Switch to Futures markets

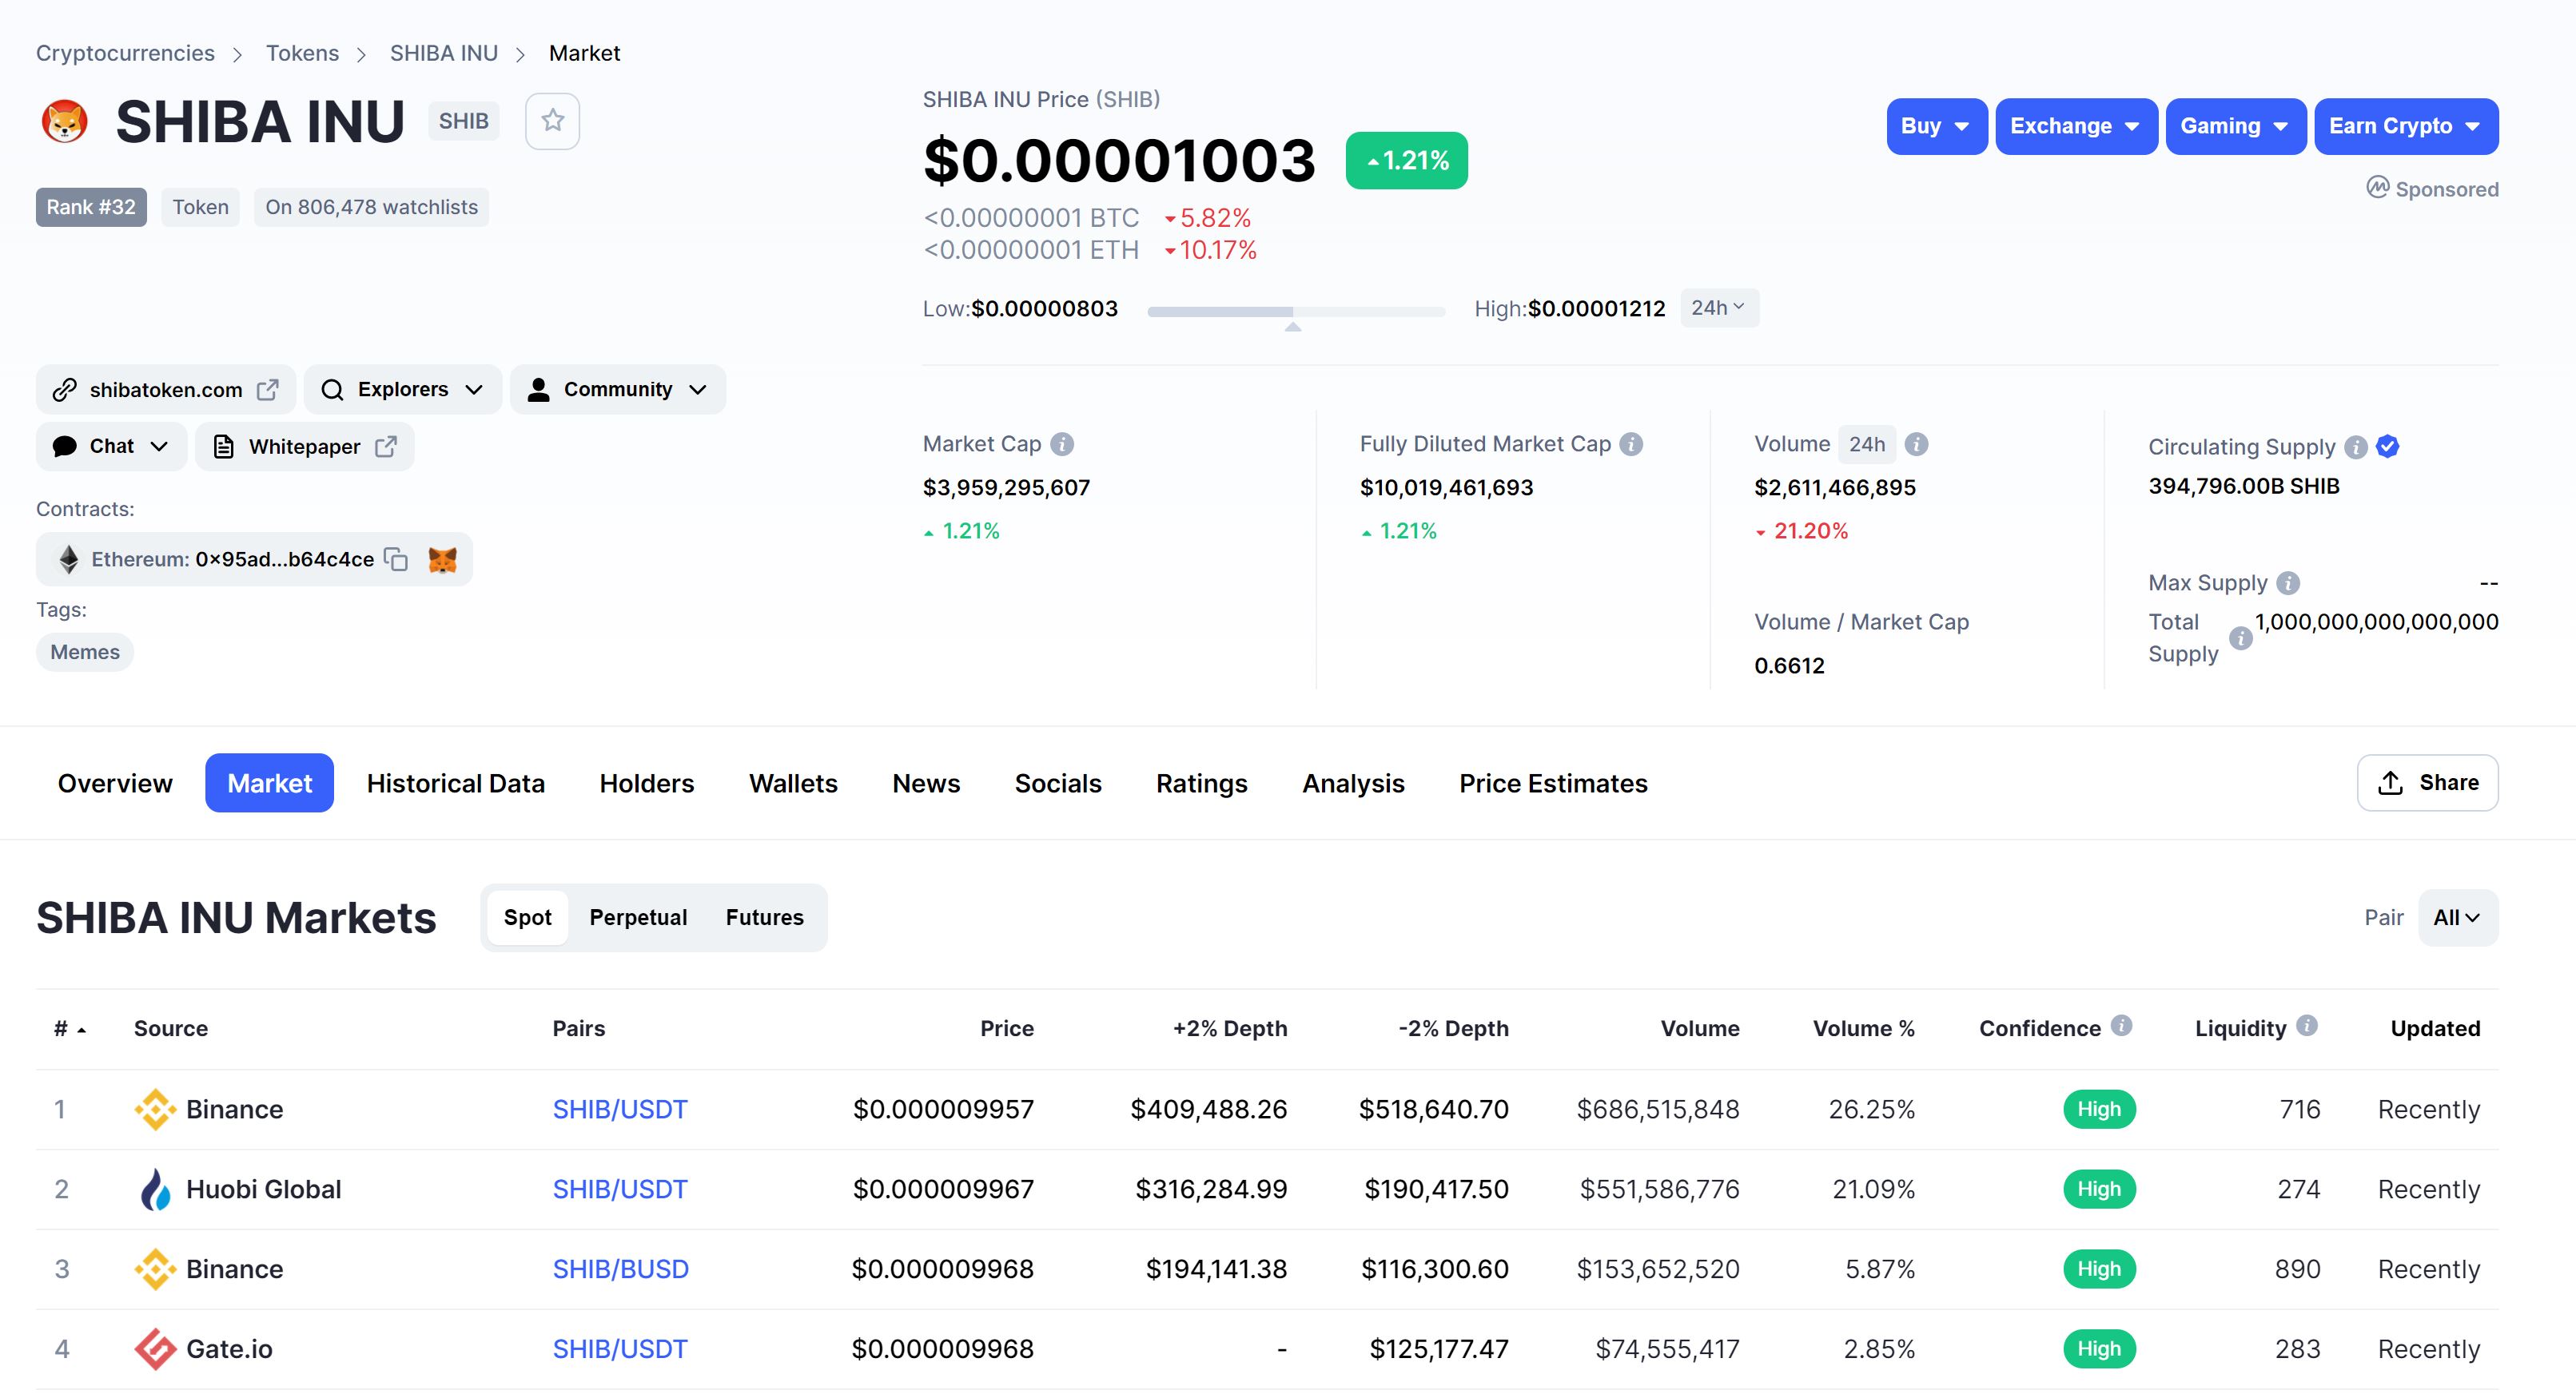click(x=764, y=917)
